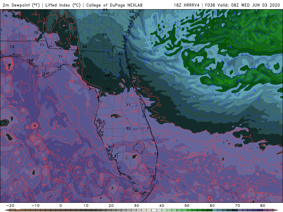Click the '18Z HRRRV4' model run label
Screen dimensions: 283x212
(x=187, y=5)
